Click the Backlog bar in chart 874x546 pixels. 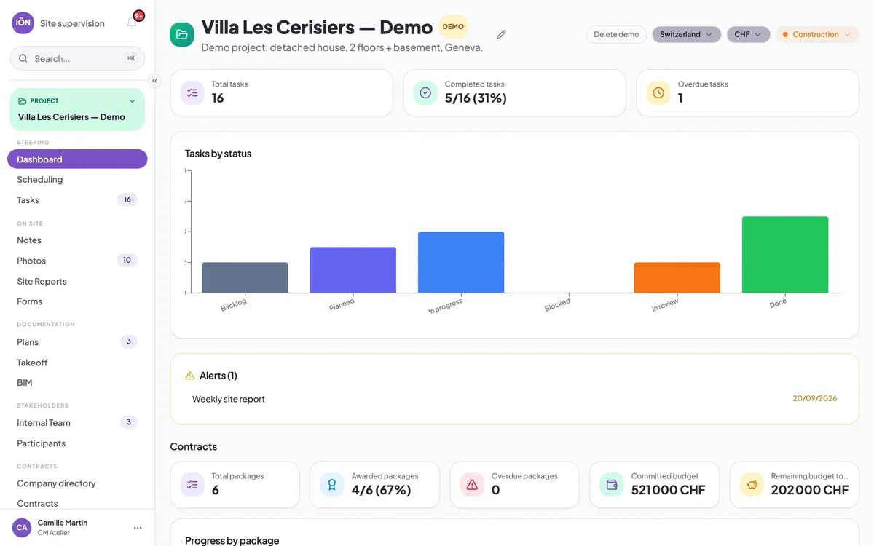[x=245, y=277]
